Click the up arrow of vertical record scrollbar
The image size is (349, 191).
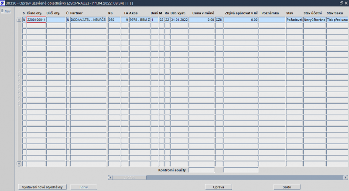pos(19,20)
